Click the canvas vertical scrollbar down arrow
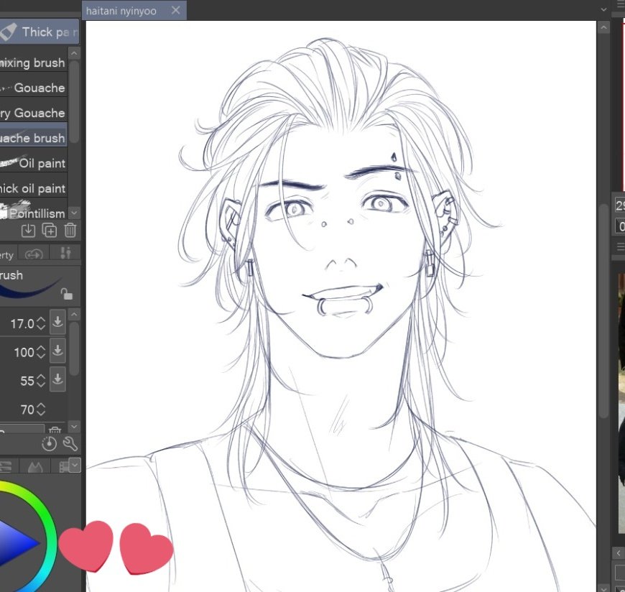This screenshot has height=592, width=625. 604,588
